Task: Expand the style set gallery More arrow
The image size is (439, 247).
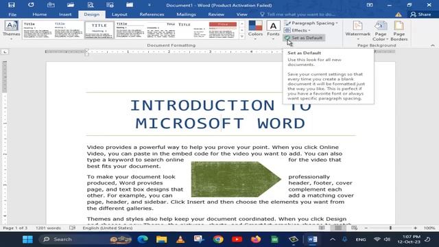Action: tap(242, 36)
